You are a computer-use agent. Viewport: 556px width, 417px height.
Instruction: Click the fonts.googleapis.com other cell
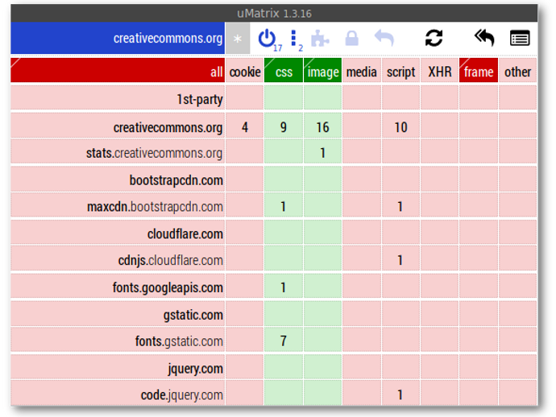click(517, 286)
